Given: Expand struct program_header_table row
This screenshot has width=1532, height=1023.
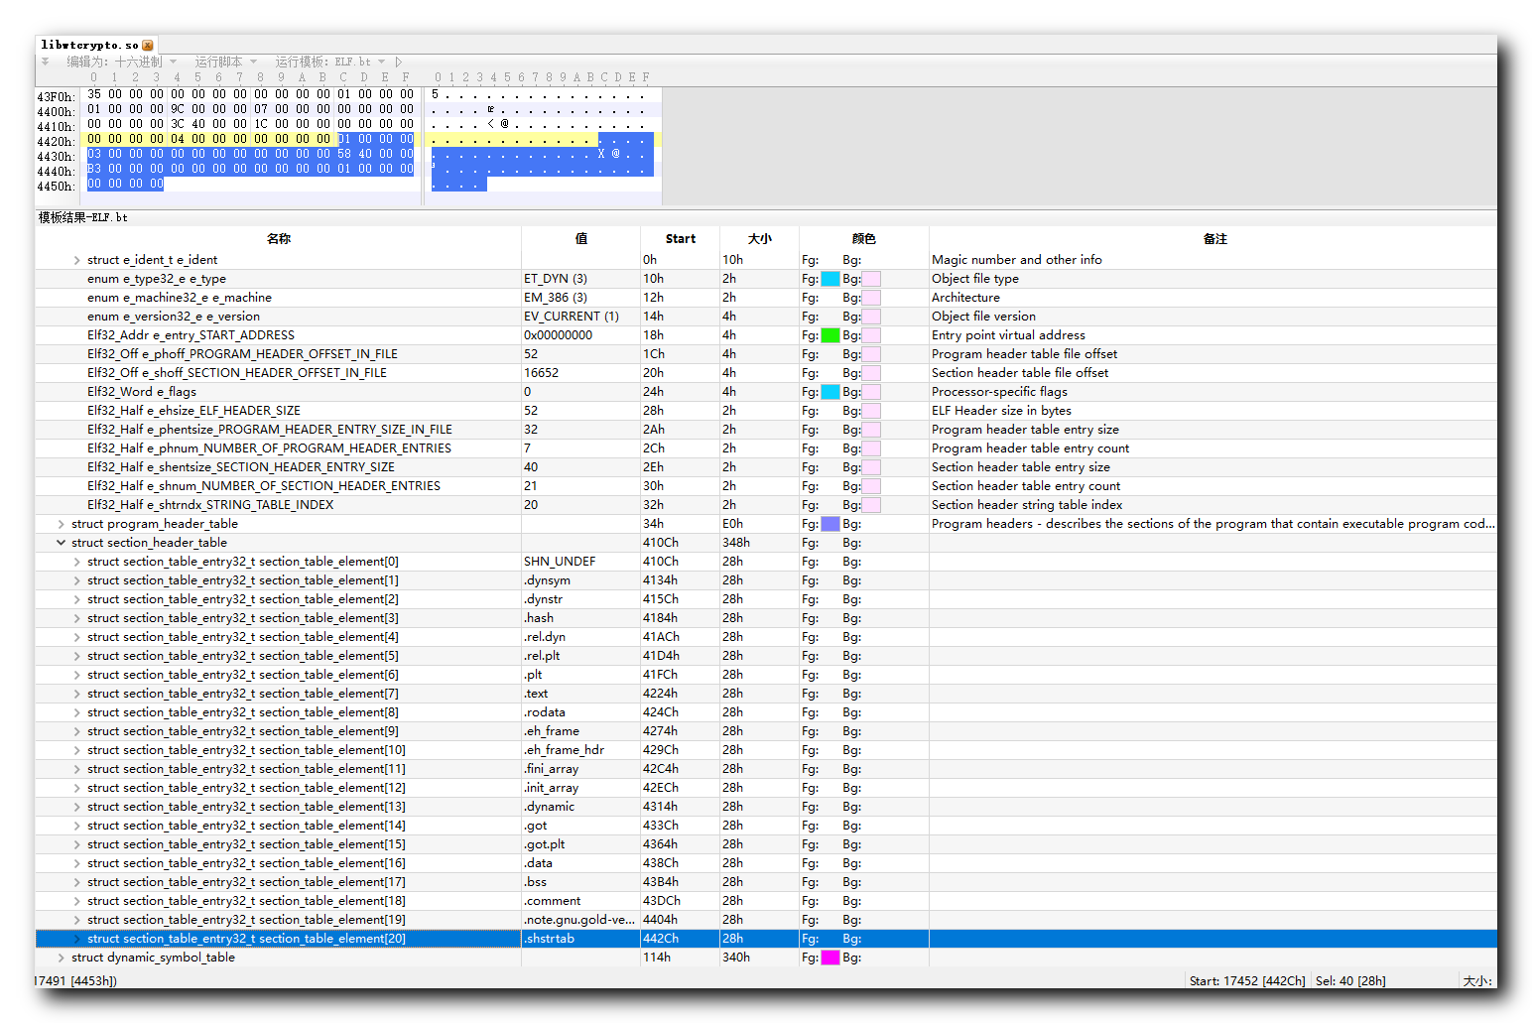Looking at the screenshot, I should (61, 524).
